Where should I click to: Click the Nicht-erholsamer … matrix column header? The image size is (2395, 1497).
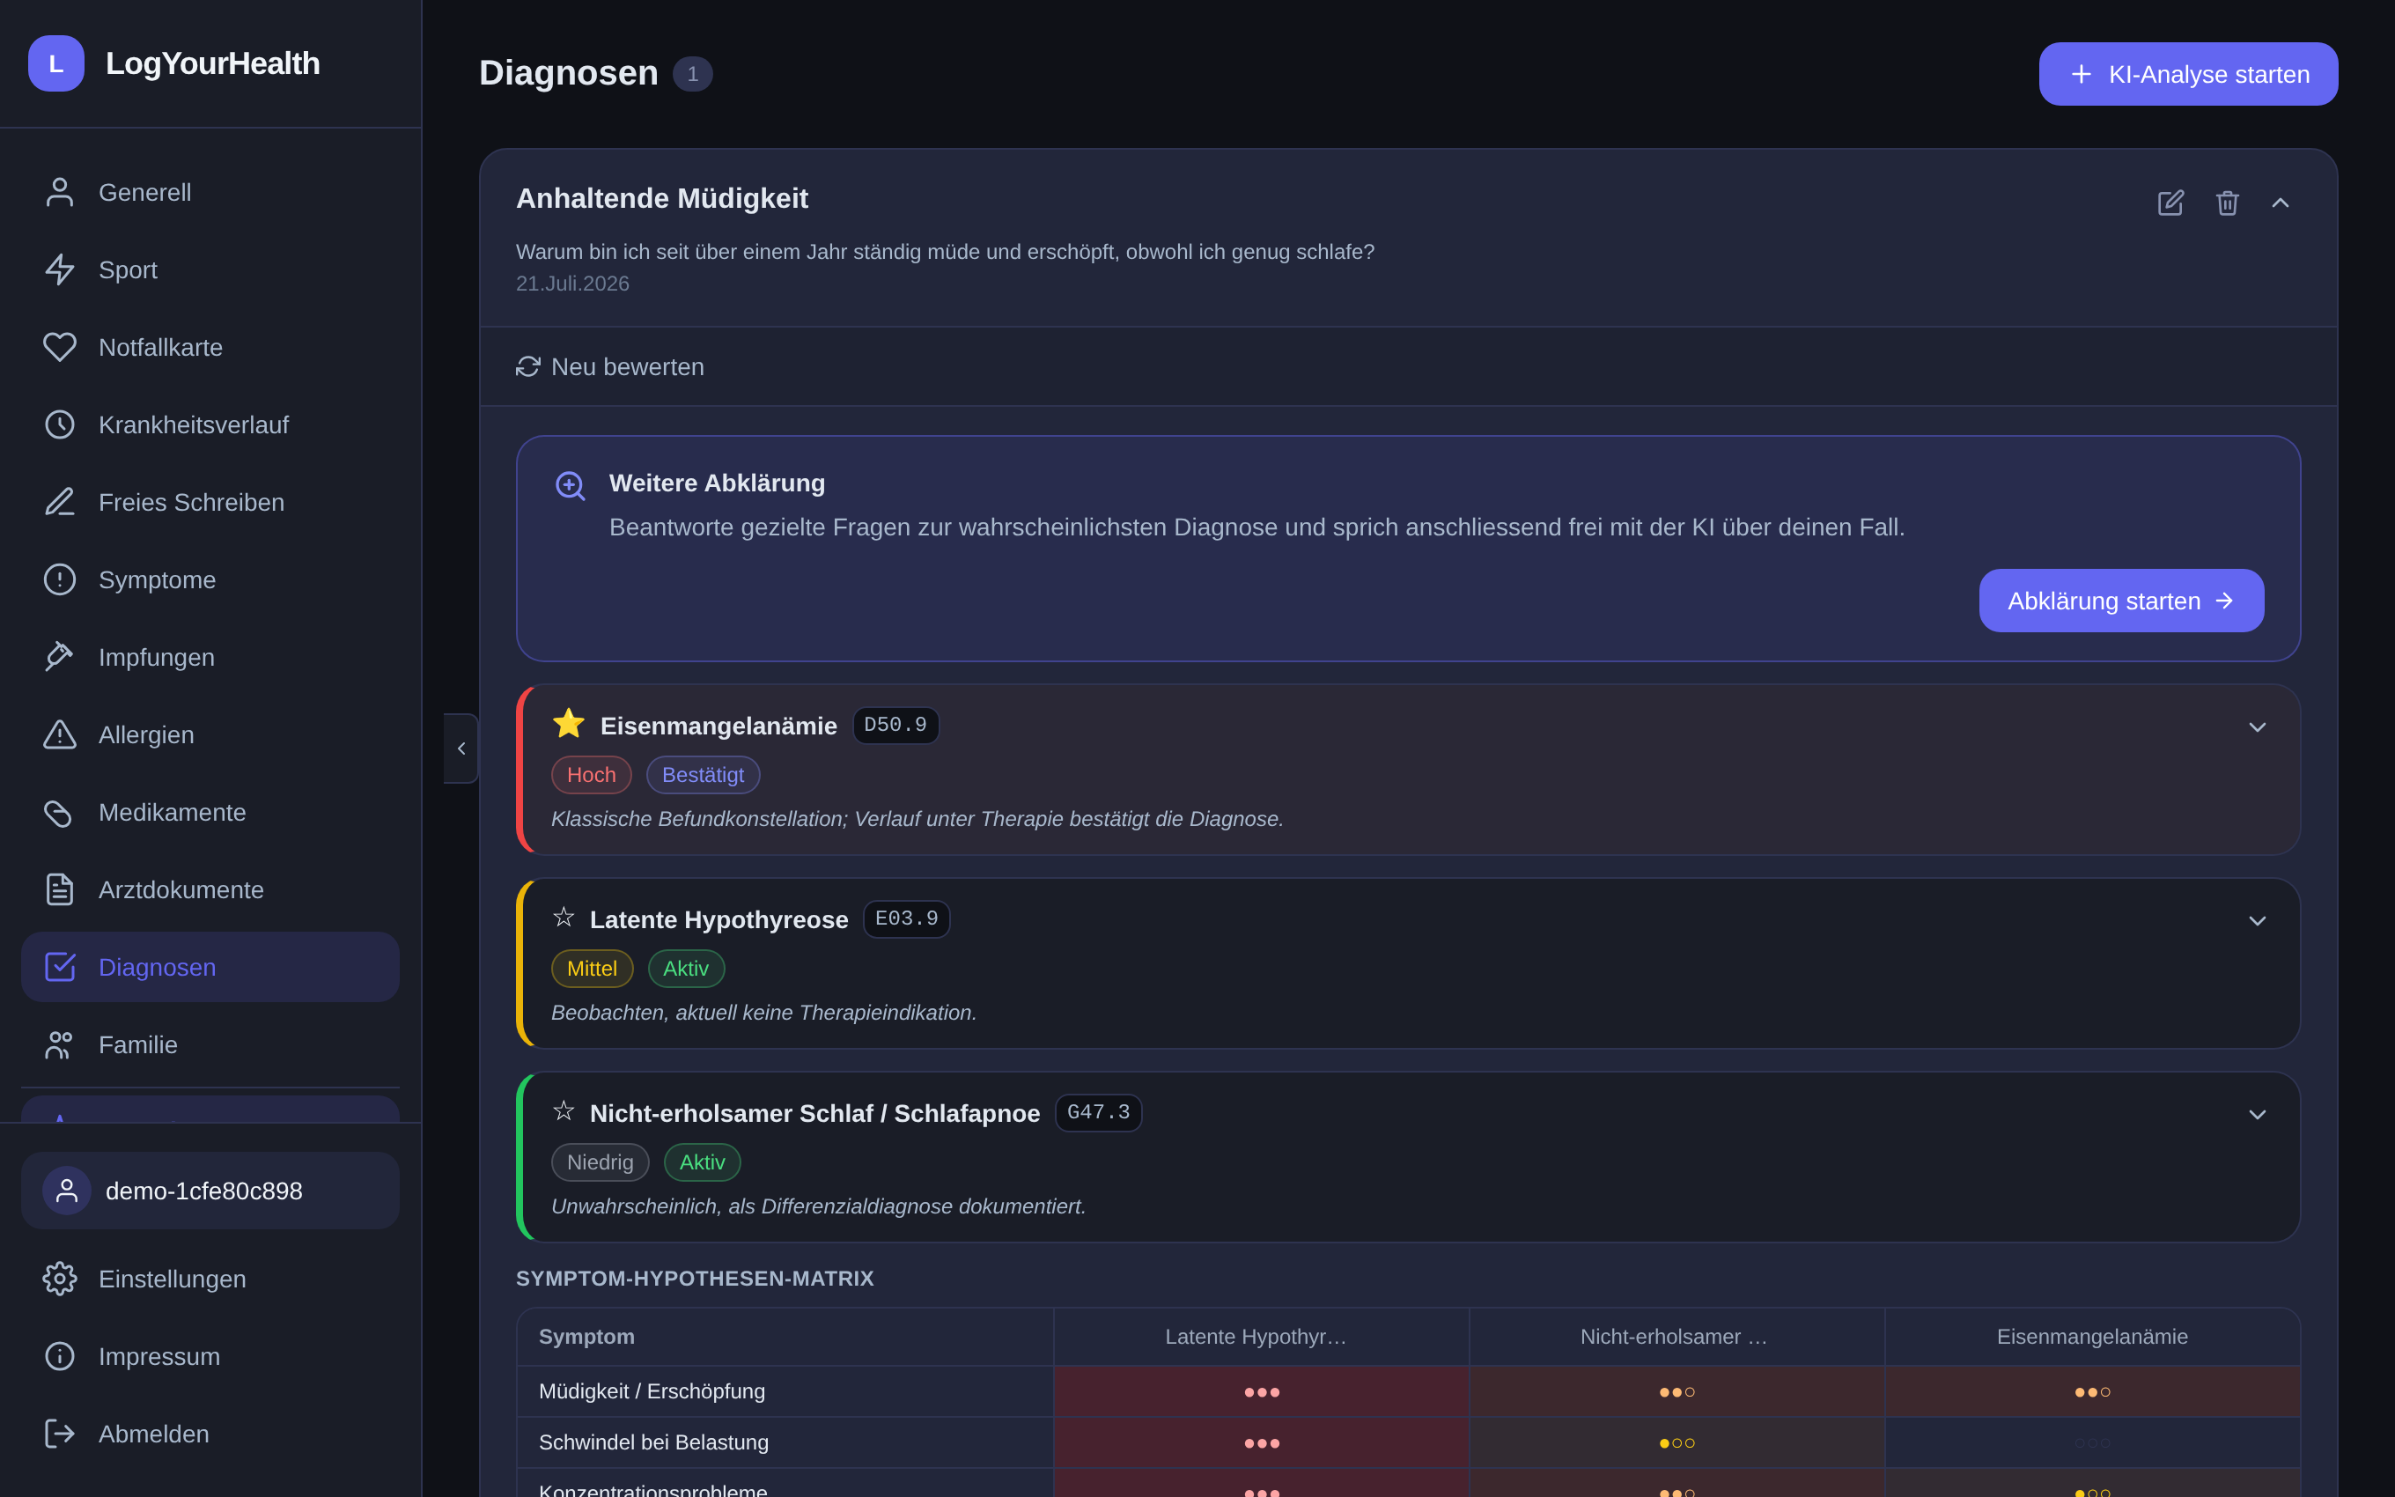1676,1337
